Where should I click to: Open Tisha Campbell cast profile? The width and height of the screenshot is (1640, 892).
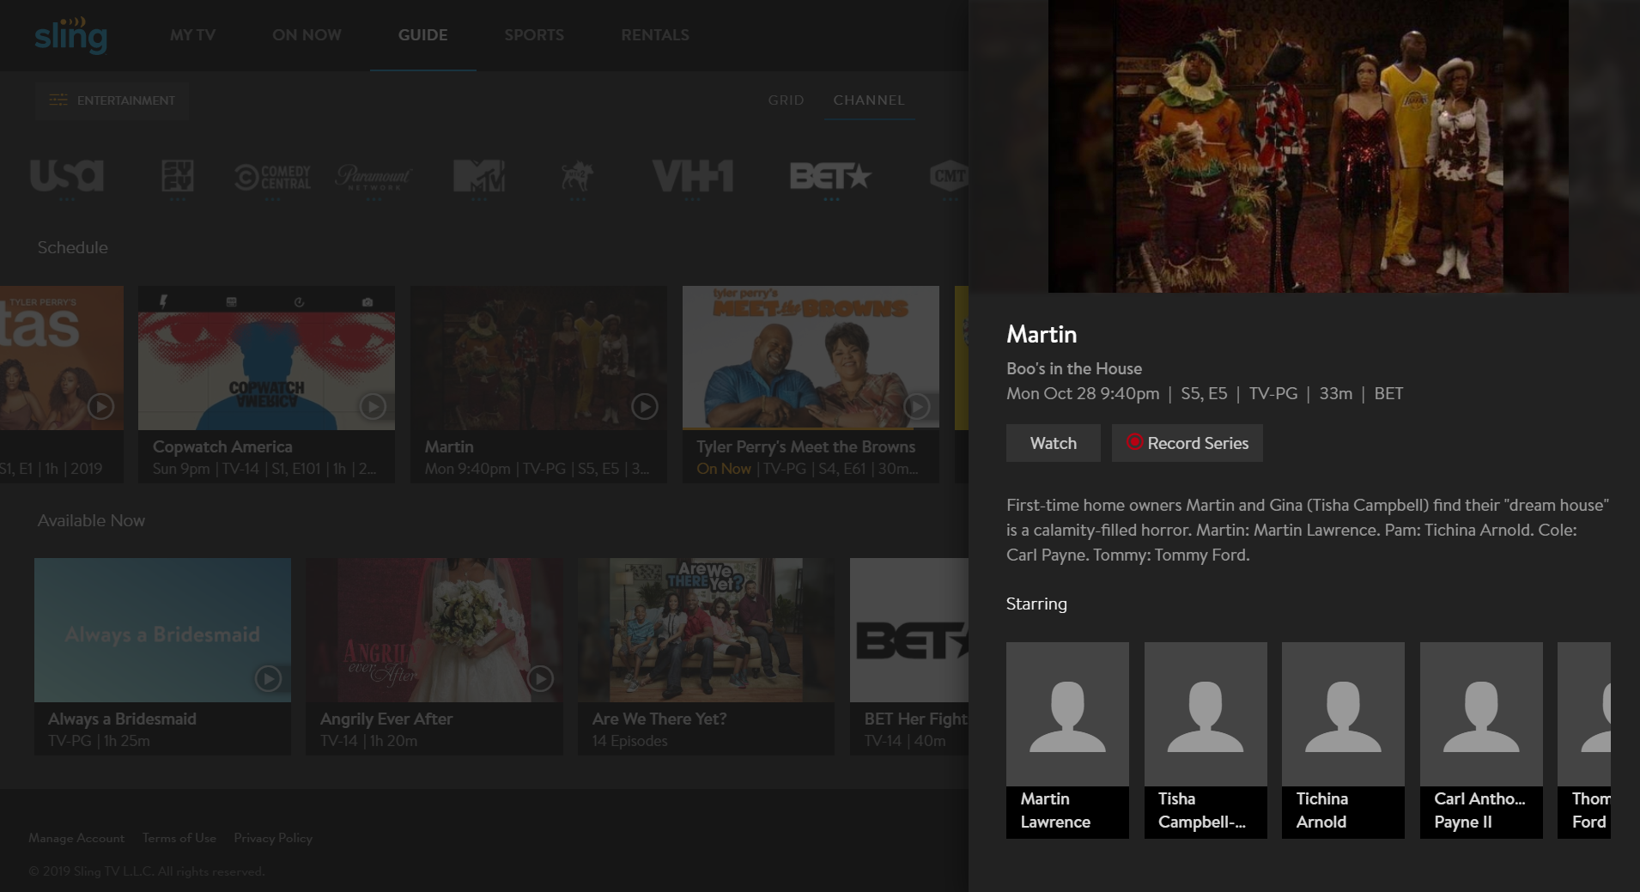(x=1206, y=740)
